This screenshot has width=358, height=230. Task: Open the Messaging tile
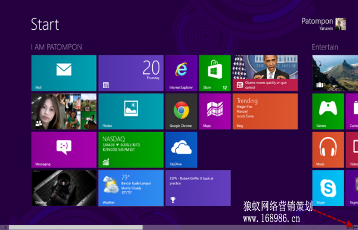coord(64,150)
